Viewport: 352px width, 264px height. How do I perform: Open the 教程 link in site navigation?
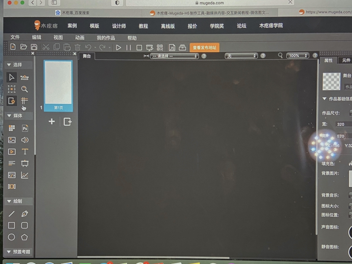tap(143, 26)
